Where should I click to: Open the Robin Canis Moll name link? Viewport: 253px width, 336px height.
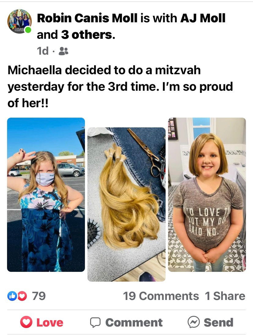87,18
